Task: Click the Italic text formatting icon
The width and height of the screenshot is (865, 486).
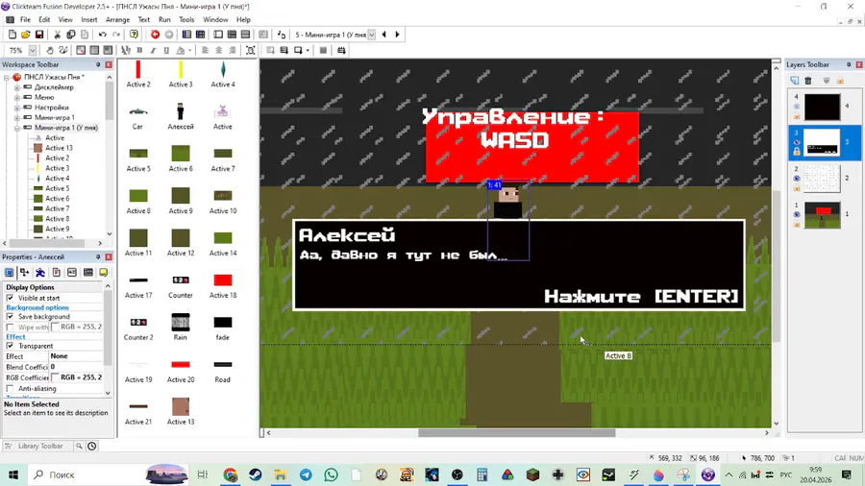Action: point(153,50)
